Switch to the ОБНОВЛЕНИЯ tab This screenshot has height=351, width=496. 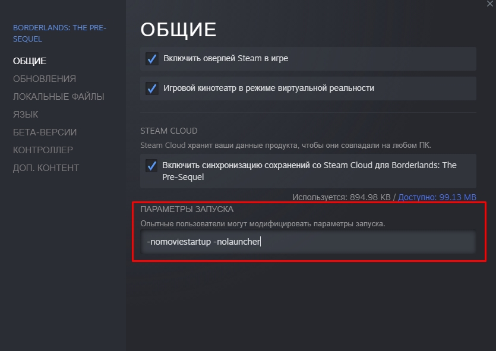45,78
